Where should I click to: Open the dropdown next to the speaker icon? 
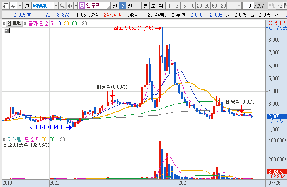pyautogui.click(x=75, y=6)
